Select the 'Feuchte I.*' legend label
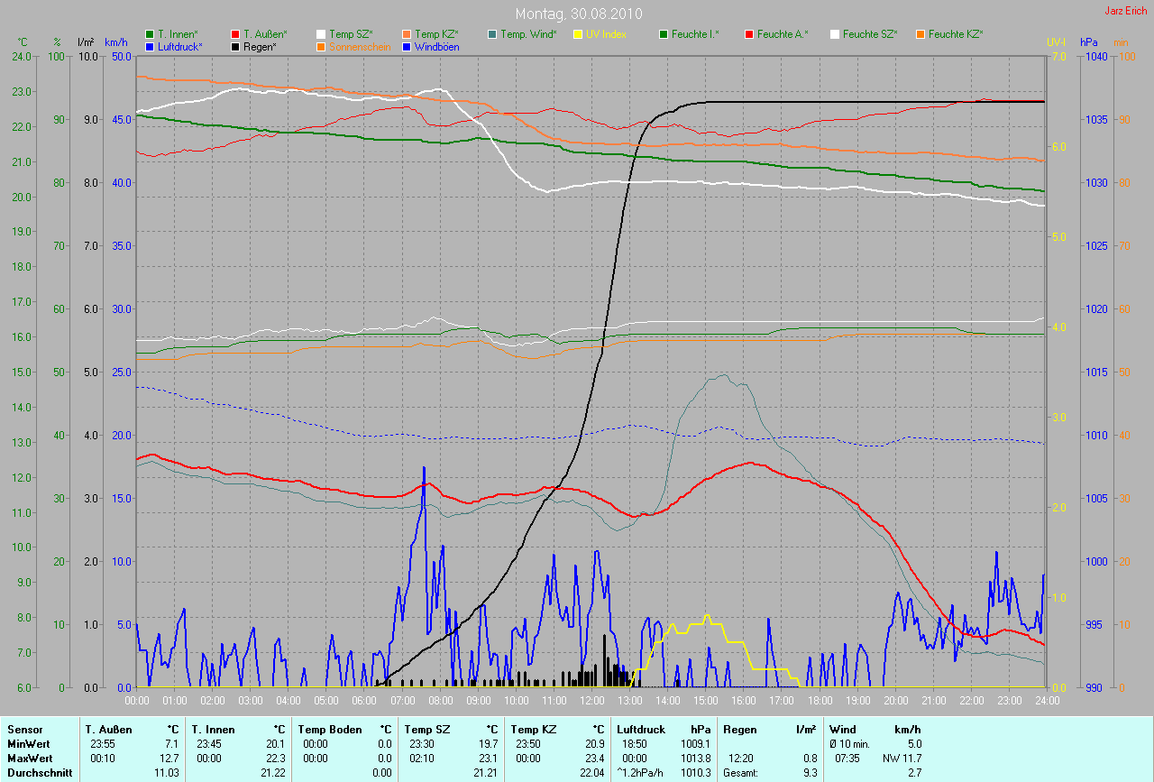The image size is (1154, 782). pyautogui.click(x=696, y=34)
